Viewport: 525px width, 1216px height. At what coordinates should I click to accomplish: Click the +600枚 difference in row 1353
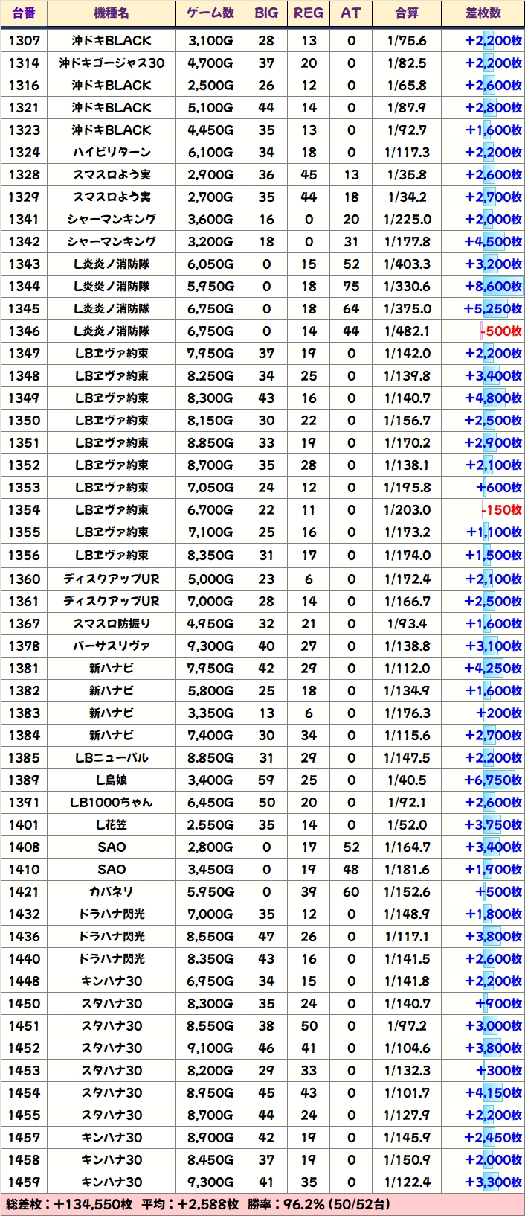(500, 487)
